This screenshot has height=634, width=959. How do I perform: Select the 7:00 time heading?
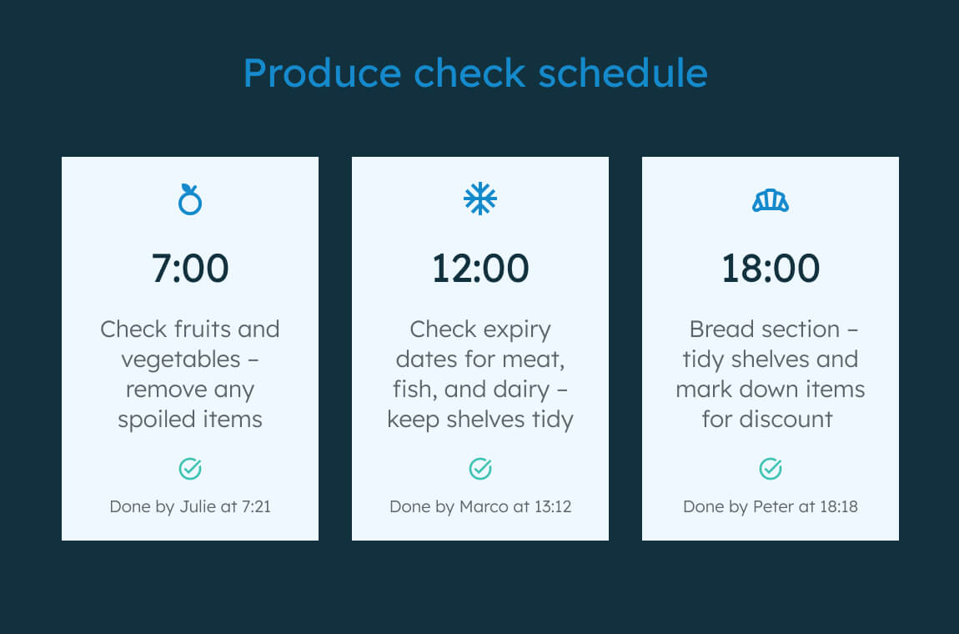pos(190,269)
